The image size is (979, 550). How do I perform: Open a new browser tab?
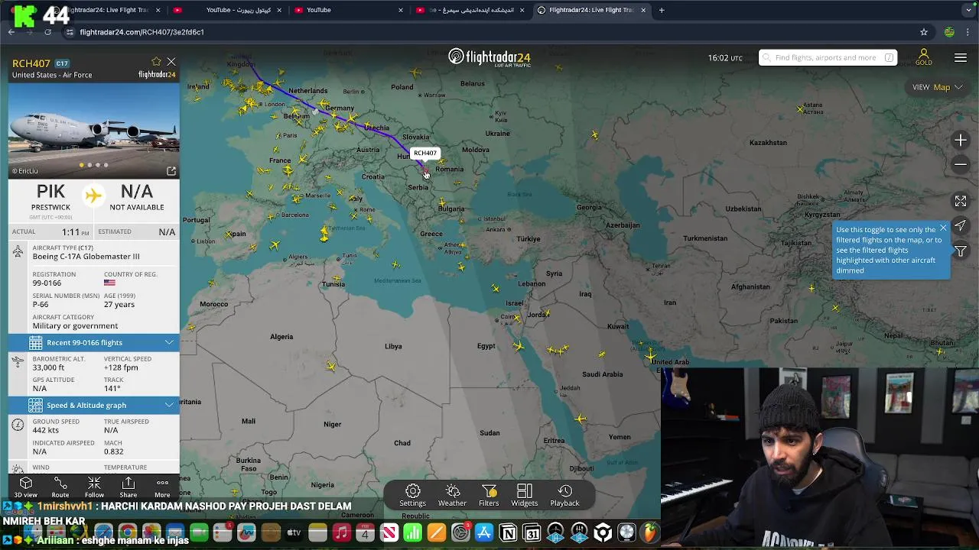(662, 10)
